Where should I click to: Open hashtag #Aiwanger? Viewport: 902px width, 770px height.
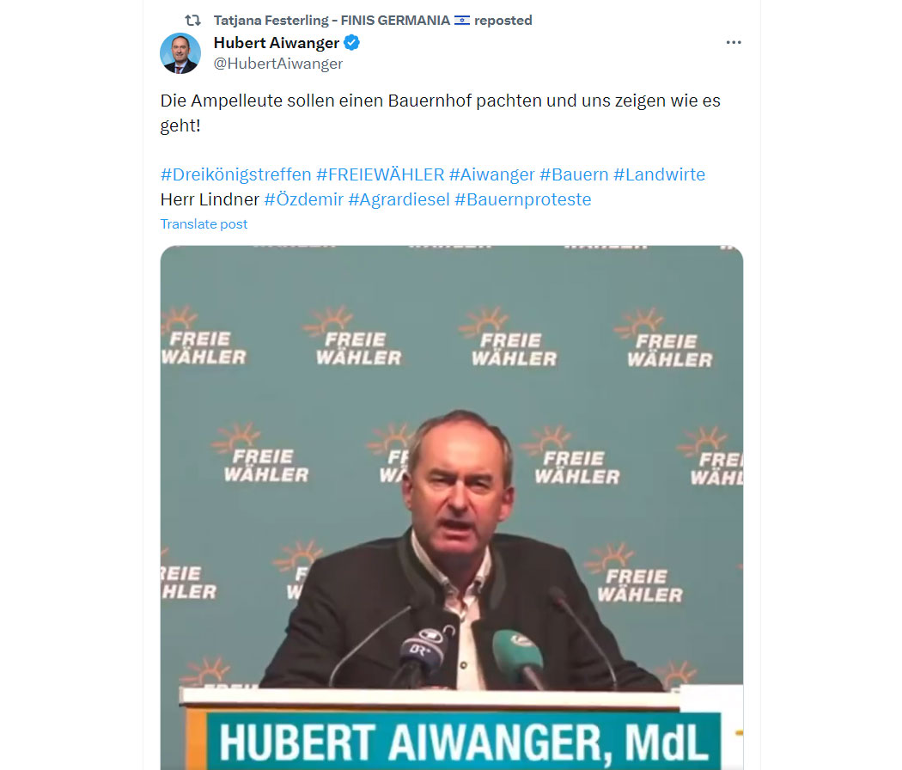[x=492, y=174]
